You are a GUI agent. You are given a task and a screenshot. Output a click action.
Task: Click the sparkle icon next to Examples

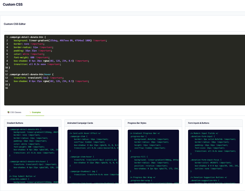tap(30, 112)
